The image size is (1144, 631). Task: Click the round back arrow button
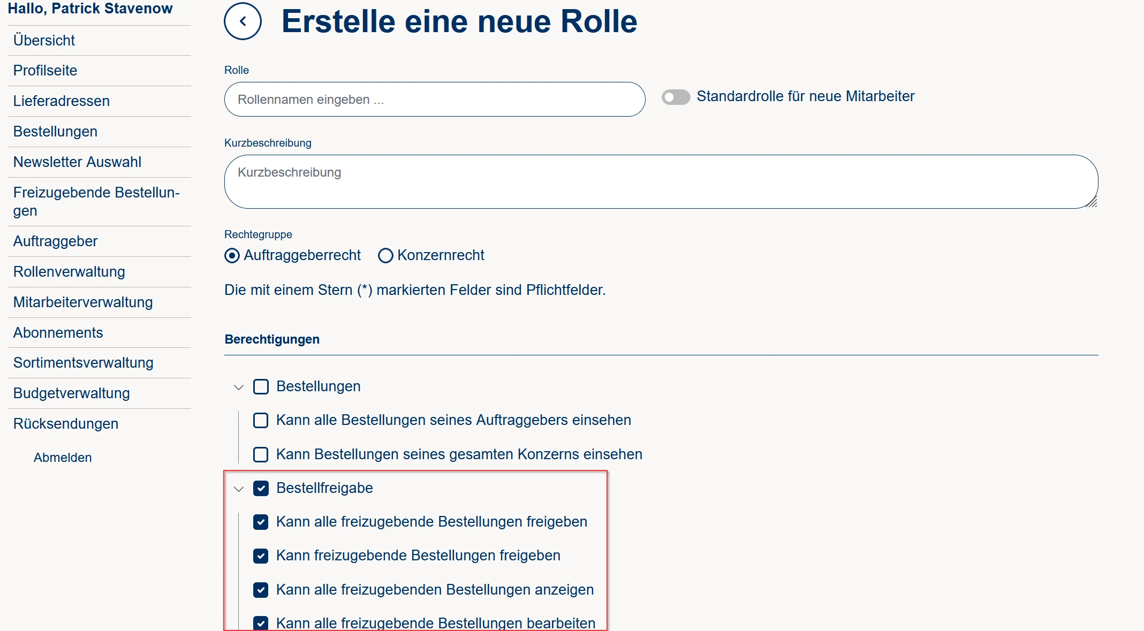tap(243, 21)
